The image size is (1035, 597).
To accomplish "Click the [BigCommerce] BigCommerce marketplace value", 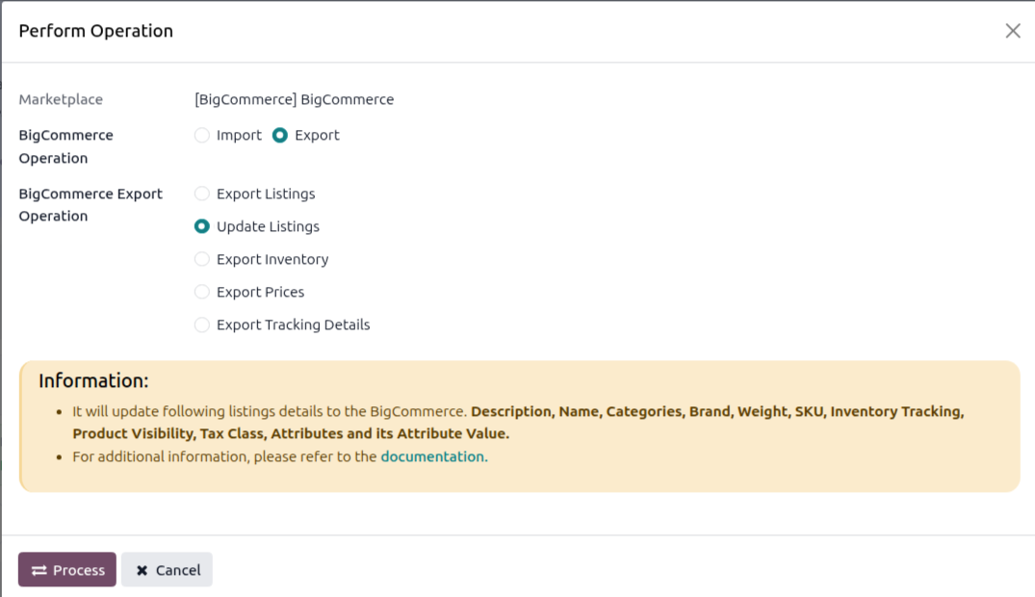I will [295, 100].
